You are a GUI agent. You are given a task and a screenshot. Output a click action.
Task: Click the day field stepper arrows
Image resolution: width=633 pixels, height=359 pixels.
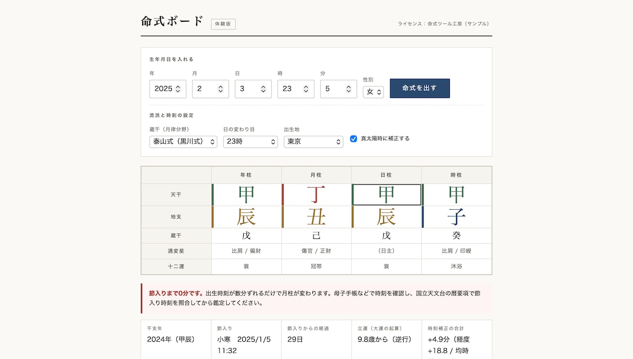(264, 89)
